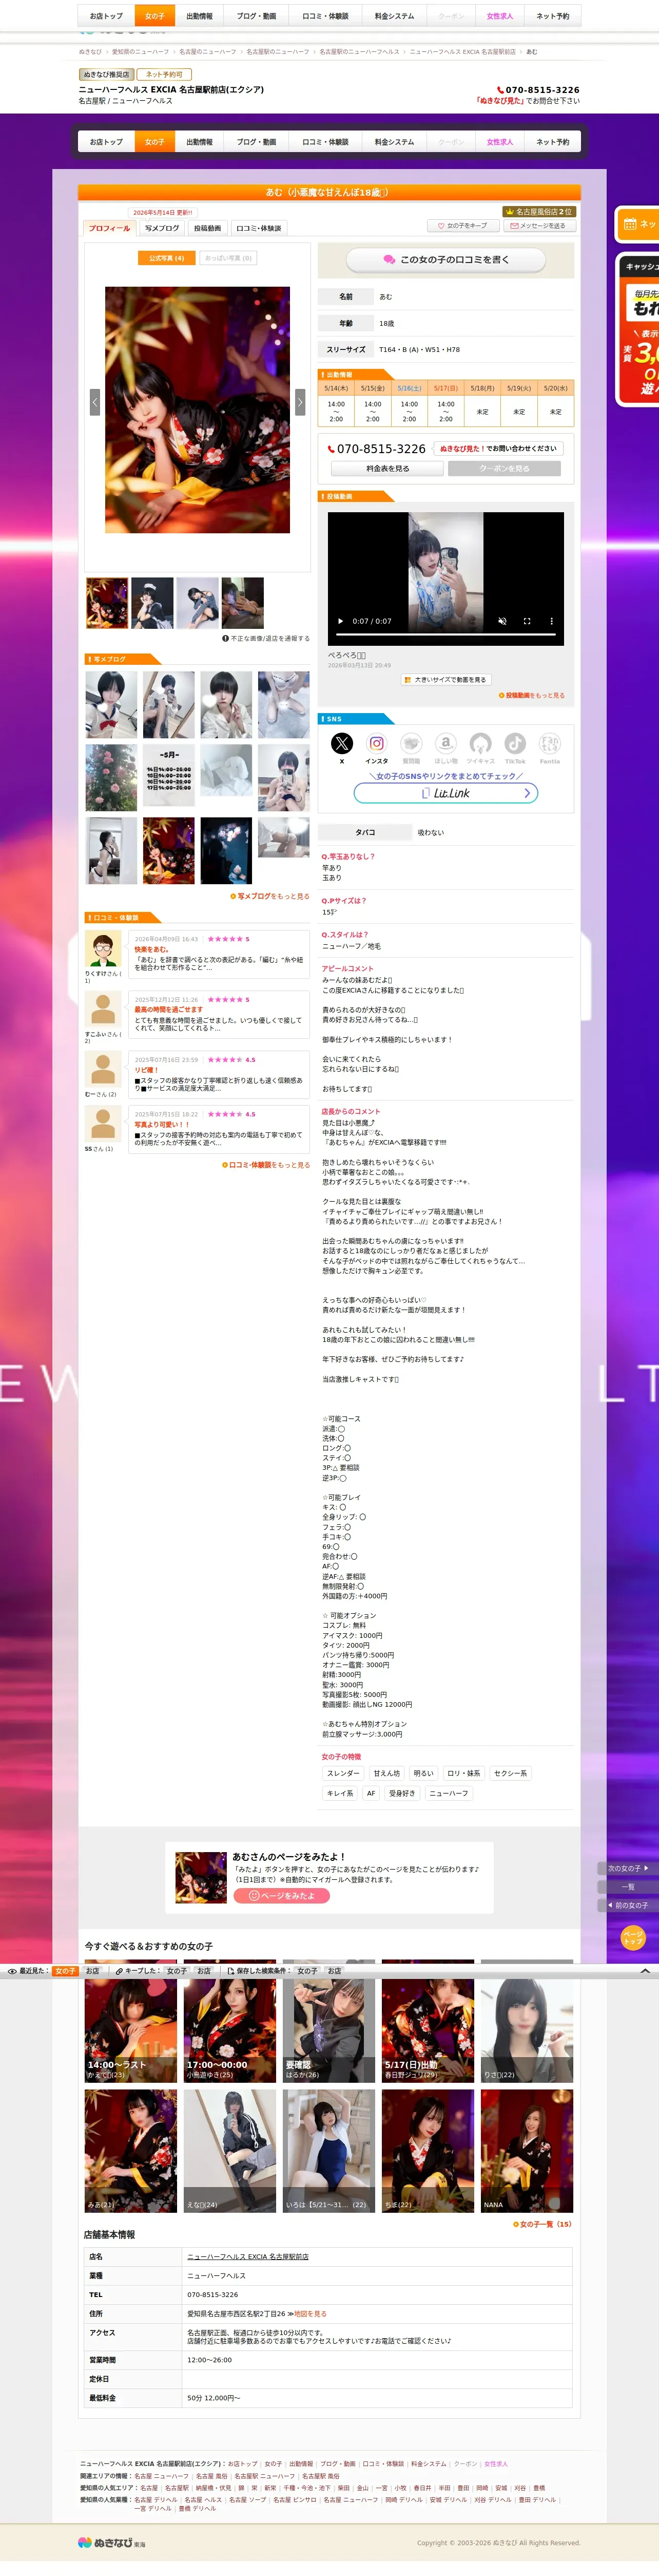Seek on the video progress bar
Image resolution: width=659 pixels, height=2576 pixels.
coord(445,635)
